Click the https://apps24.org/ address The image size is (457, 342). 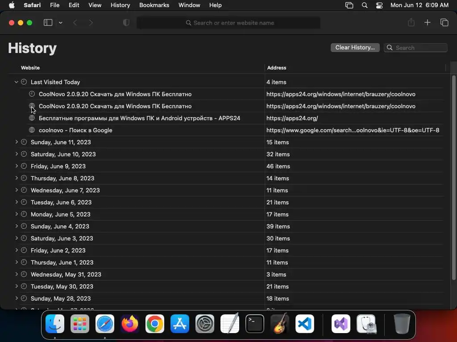click(292, 118)
